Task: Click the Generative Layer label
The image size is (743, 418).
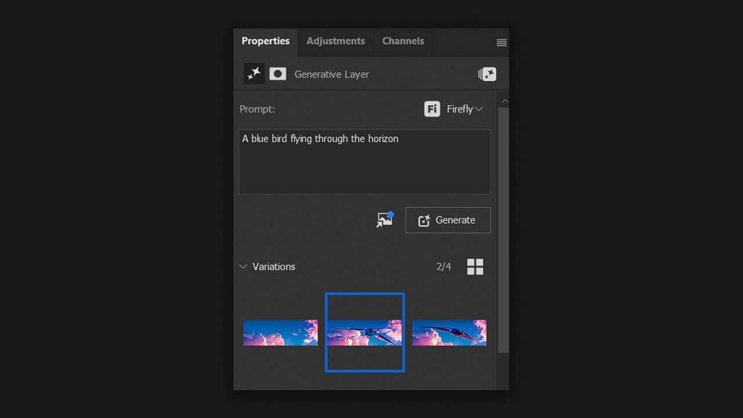Action: (331, 74)
